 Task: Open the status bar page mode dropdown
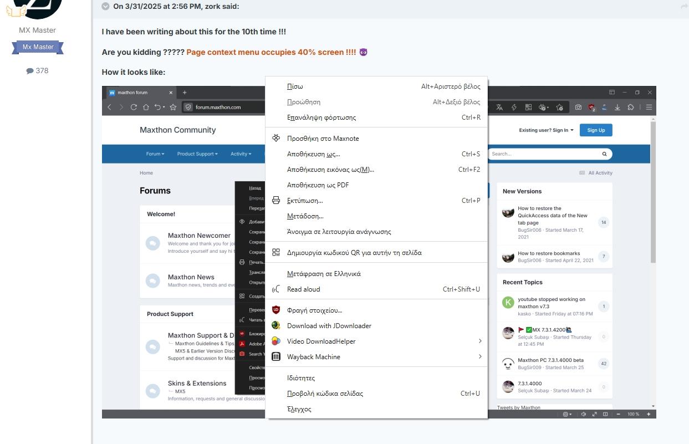[567, 414]
